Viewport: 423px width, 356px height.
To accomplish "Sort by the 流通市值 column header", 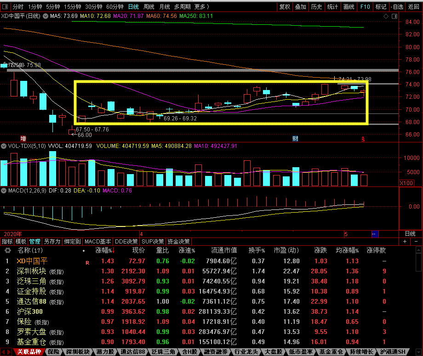I will point(224,250).
